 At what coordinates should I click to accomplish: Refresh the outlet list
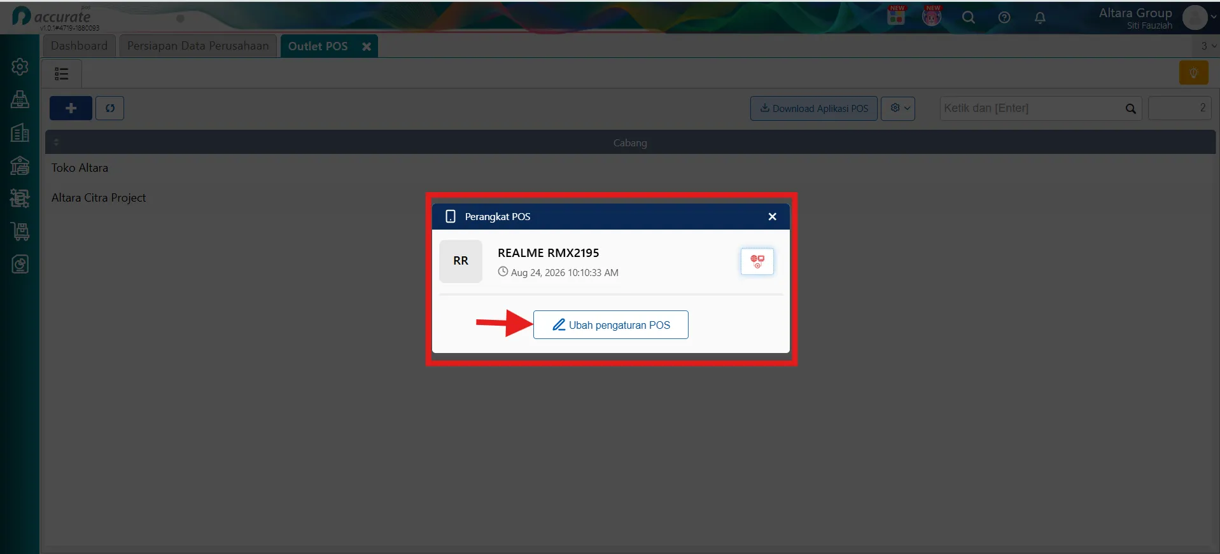point(109,108)
